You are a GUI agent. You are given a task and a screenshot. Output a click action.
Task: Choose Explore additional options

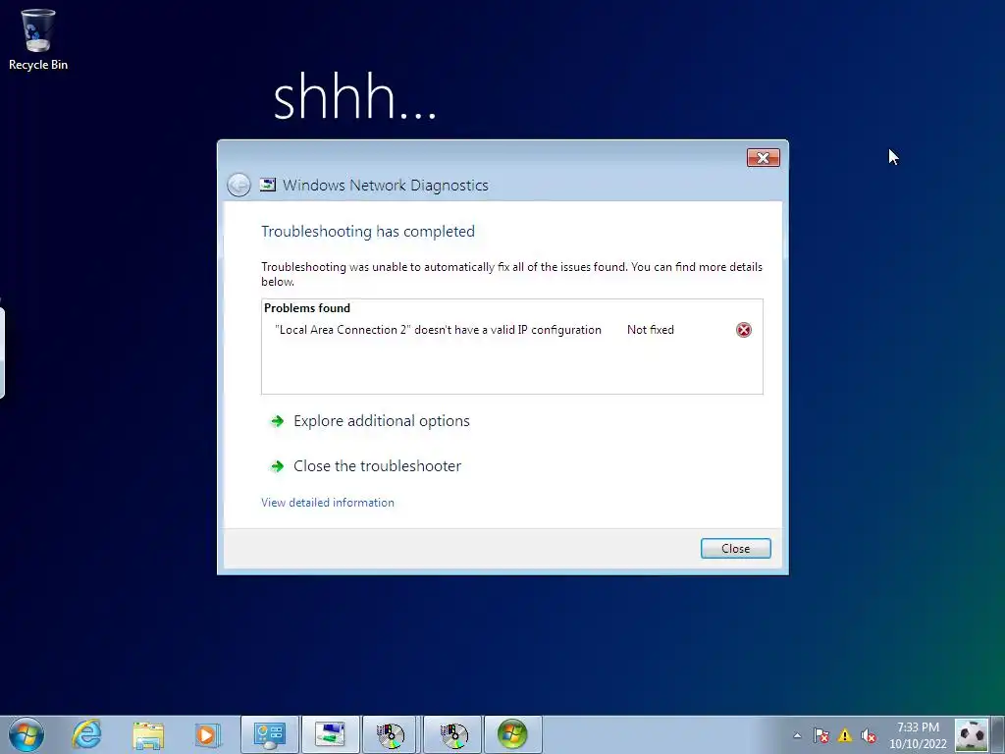(382, 421)
